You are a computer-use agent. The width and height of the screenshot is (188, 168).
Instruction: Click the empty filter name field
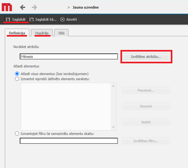69,141
